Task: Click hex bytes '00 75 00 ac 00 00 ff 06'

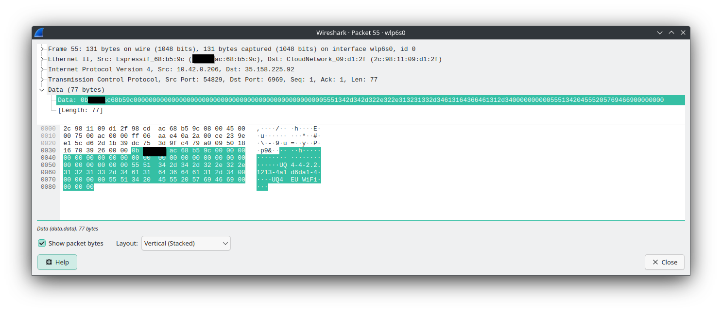Action: (x=107, y=136)
